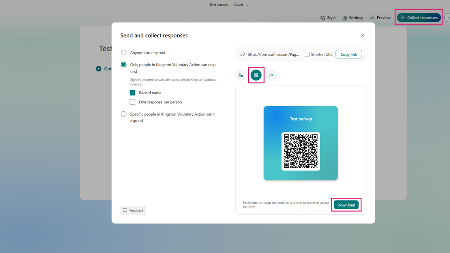450x253 pixels.
Task: Close the Send and collect responses dialog
Action: tap(362, 35)
